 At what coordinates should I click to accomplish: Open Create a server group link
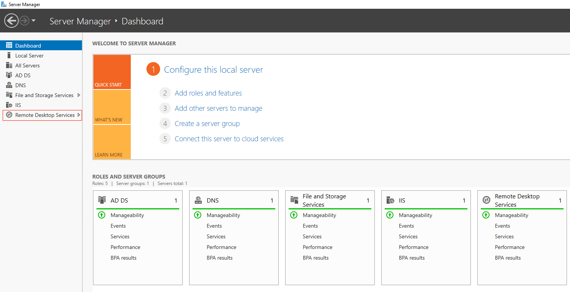pyautogui.click(x=207, y=123)
